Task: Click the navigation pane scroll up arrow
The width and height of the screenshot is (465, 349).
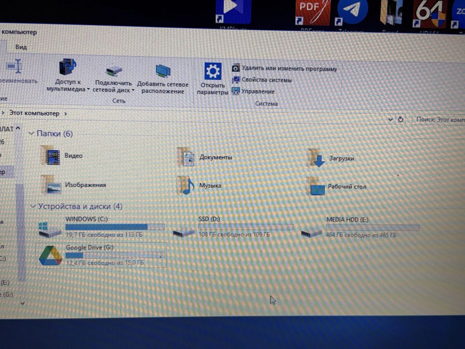Action: [18, 128]
